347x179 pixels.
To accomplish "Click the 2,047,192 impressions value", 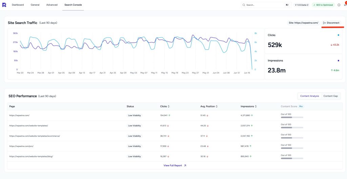I will tap(245, 136).
